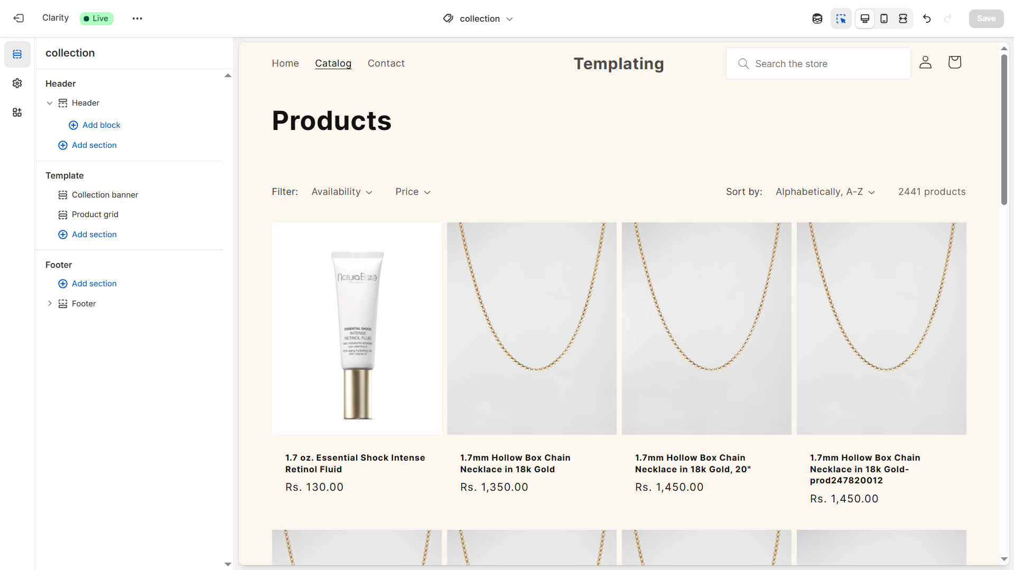The image size is (1014, 570).
Task: Open the Sort by Alphabetically dropdown
Action: tap(825, 192)
